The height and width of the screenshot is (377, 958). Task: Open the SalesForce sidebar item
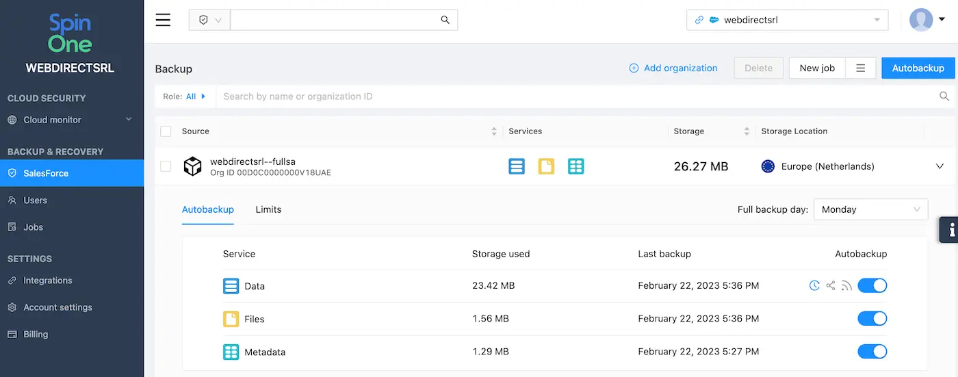72,173
